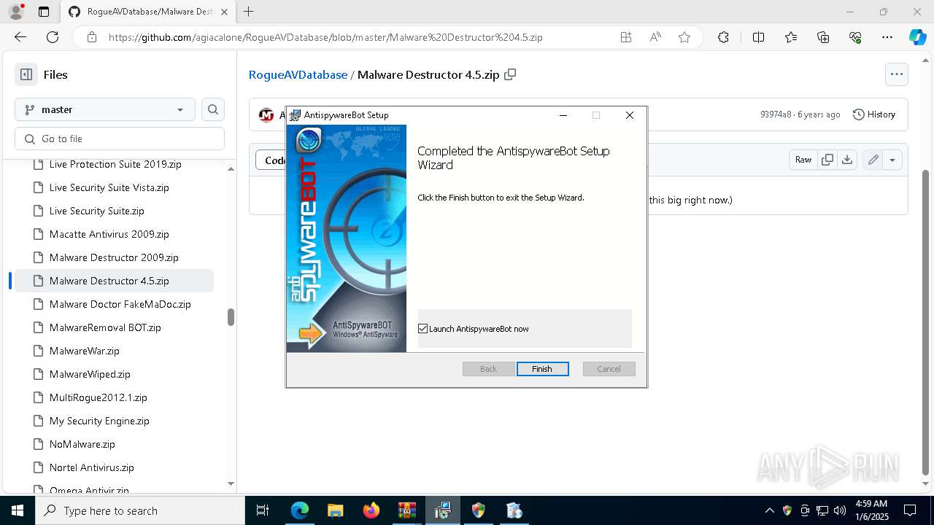Viewport: 934px width, 525px height.
Task: Open Live Protection Suite 2019.zip
Action: 115,164
